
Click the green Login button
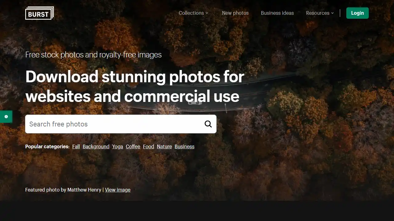coord(357,13)
